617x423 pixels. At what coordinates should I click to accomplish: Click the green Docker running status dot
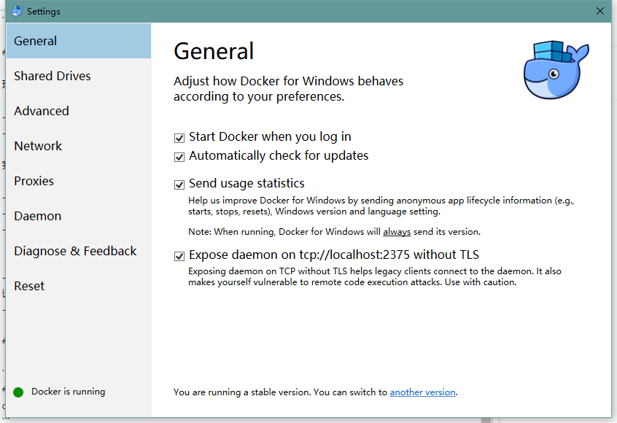tap(17, 392)
